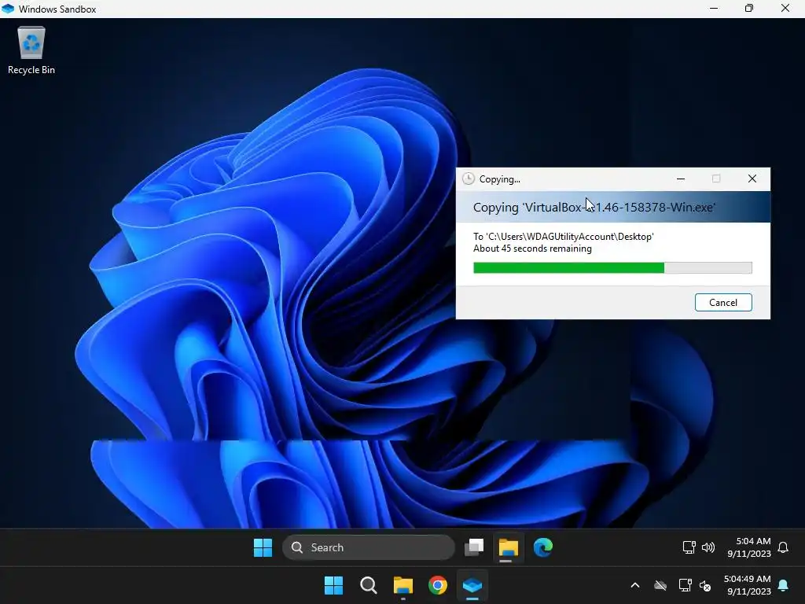Open the host Windows Start button
This screenshot has width=805, height=604.
pos(333,585)
